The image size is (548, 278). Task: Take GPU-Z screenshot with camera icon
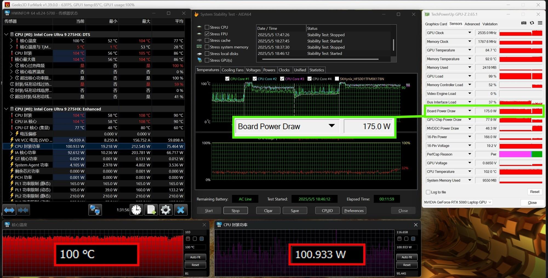pyautogui.click(x=524, y=23)
